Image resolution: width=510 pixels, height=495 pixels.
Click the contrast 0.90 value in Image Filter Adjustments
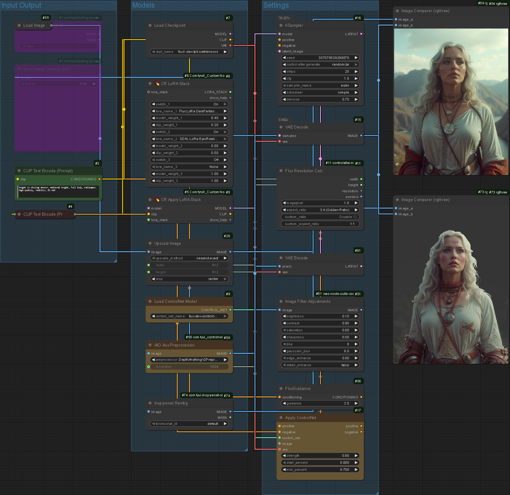[320, 323]
